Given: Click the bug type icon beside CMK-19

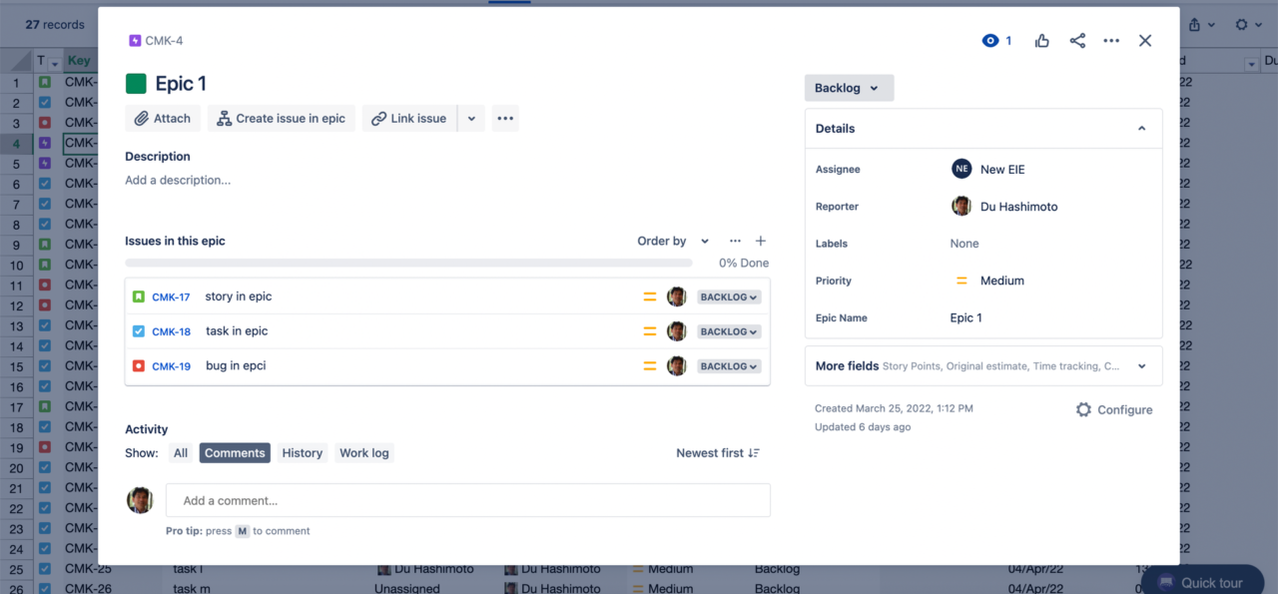Looking at the screenshot, I should coord(140,365).
